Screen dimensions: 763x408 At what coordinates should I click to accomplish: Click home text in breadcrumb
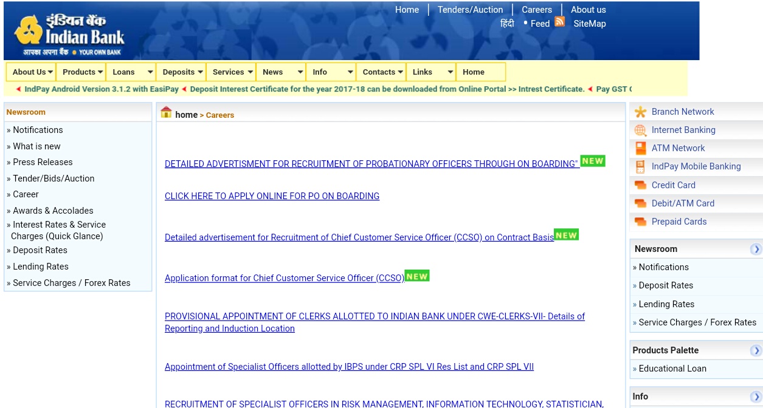186,115
